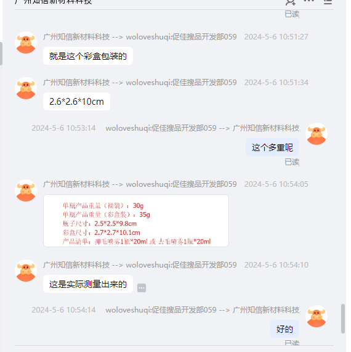Click the avatar beside 这是实际测量出来的 message
Image resolution: width=351 pixels, height=352 pixels.
[x=26, y=271]
